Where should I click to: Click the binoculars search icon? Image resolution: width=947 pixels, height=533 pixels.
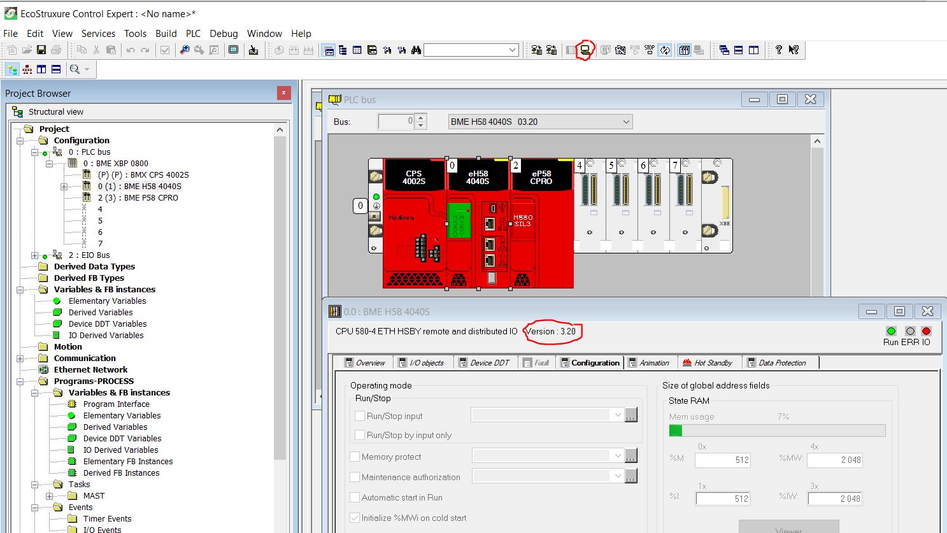tap(417, 50)
